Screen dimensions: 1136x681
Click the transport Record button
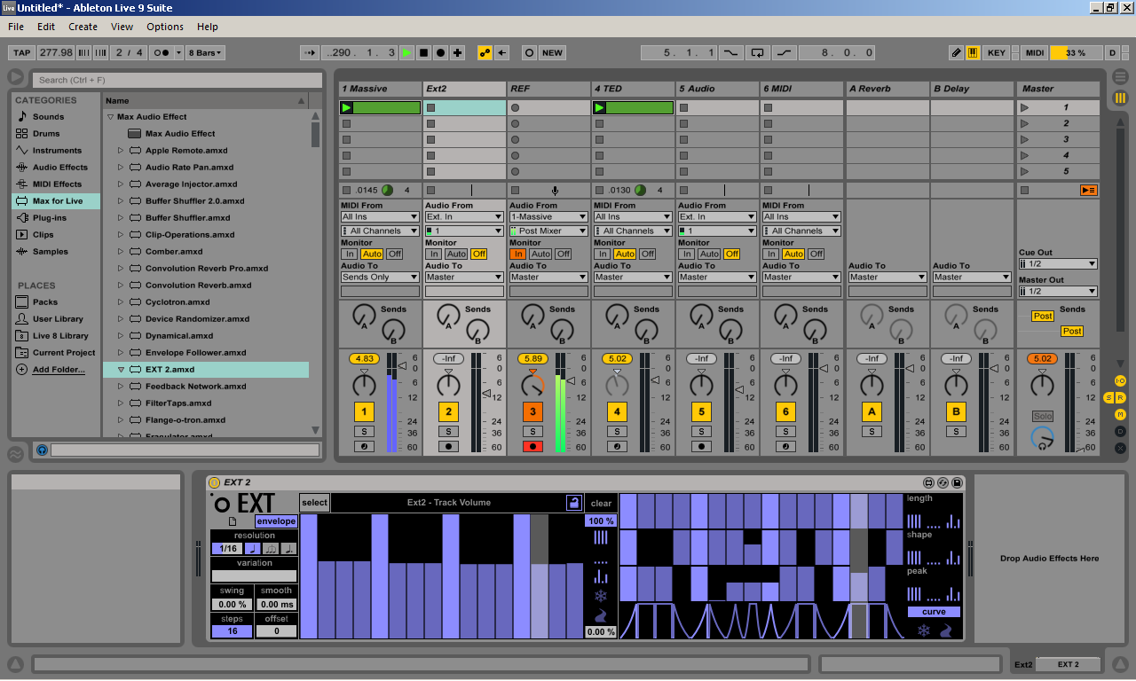point(441,53)
